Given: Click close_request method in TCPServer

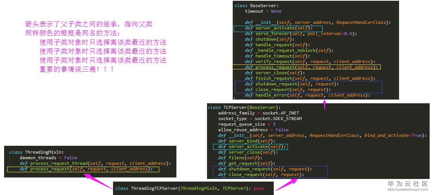Looking at the screenshot, I should coord(261,174).
